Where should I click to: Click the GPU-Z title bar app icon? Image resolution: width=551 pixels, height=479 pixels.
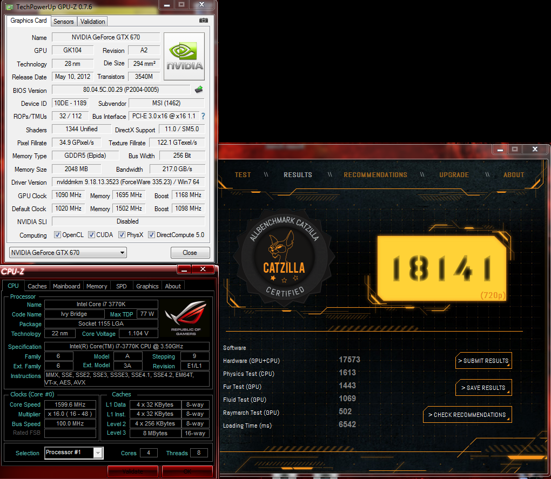click(x=10, y=7)
